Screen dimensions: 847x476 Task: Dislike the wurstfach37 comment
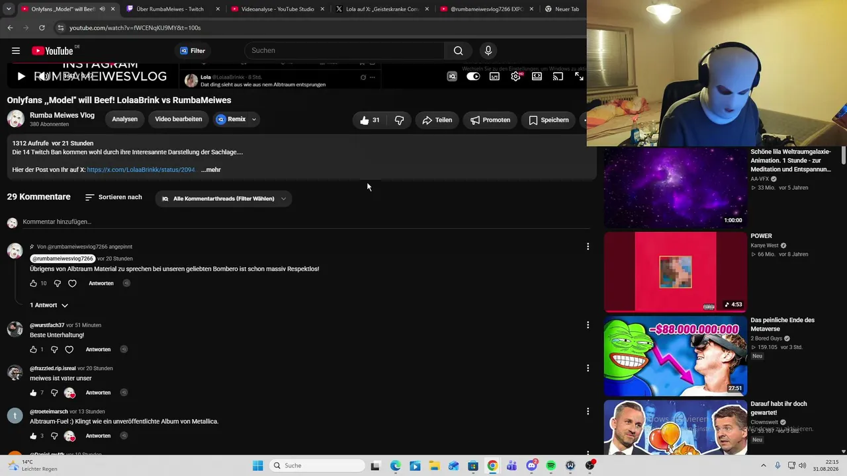tap(54, 350)
